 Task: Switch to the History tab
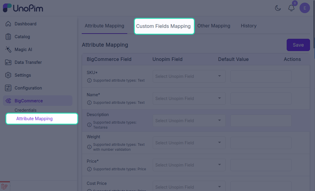pyautogui.click(x=249, y=26)
